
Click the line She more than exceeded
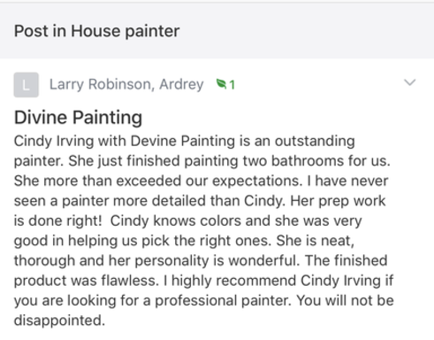click(201, 181)
